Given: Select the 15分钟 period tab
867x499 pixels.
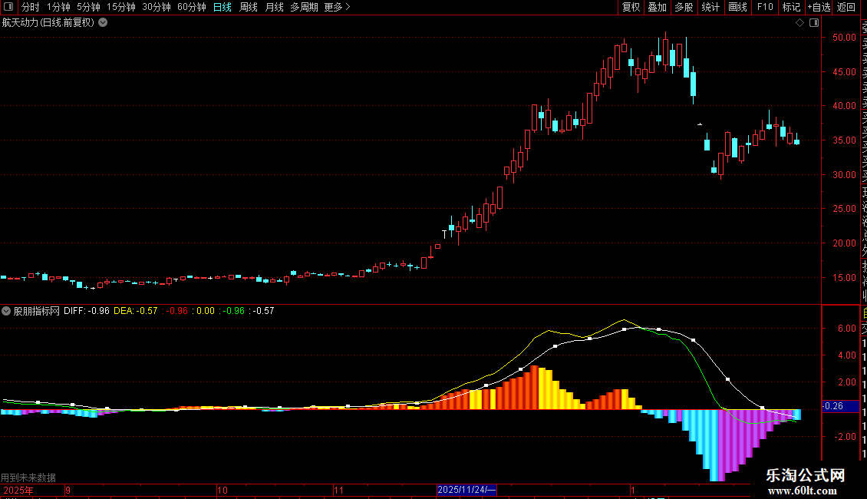Looking at the screenshot, I should 120,7.
